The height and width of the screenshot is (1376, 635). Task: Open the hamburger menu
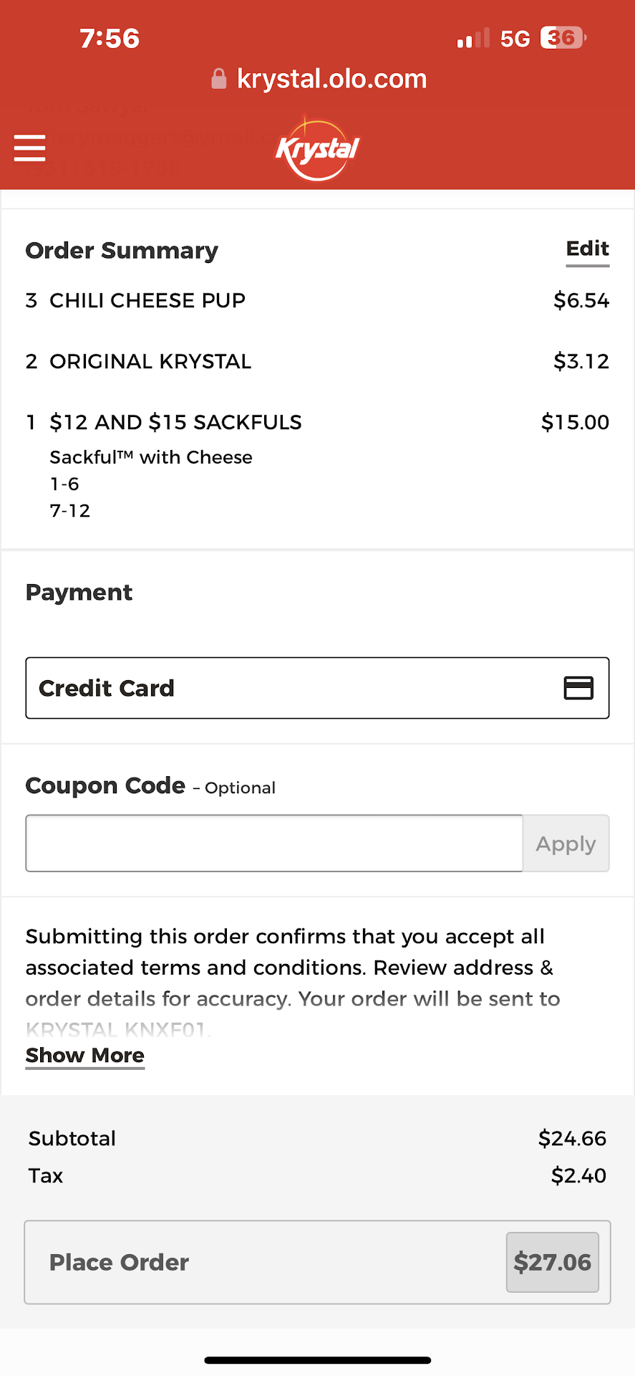coord(30,148)
